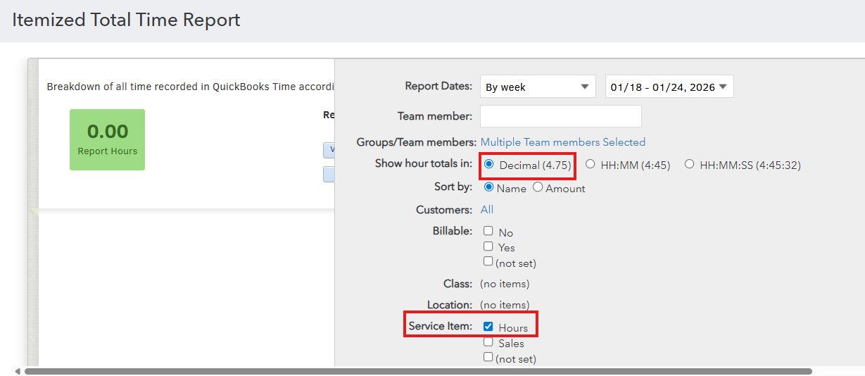Open the By week report dates dropdown
Image resolution: width=865 pixels, height=376 pixels.
538,87
